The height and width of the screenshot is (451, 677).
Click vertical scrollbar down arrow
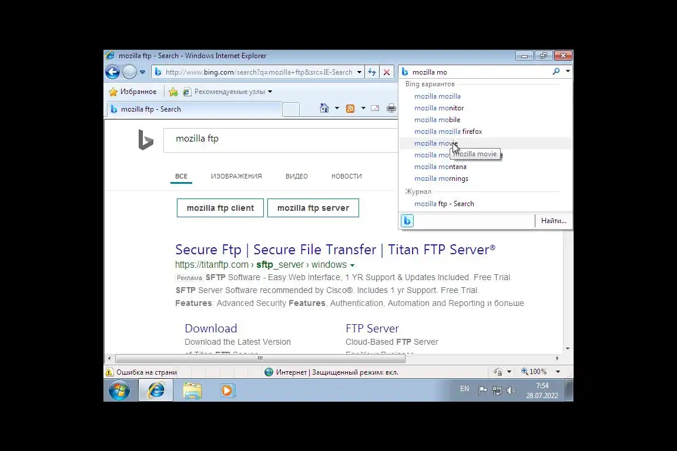(568, 348)
